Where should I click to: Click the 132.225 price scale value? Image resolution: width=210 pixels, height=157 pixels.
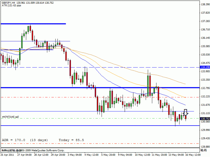205,96
